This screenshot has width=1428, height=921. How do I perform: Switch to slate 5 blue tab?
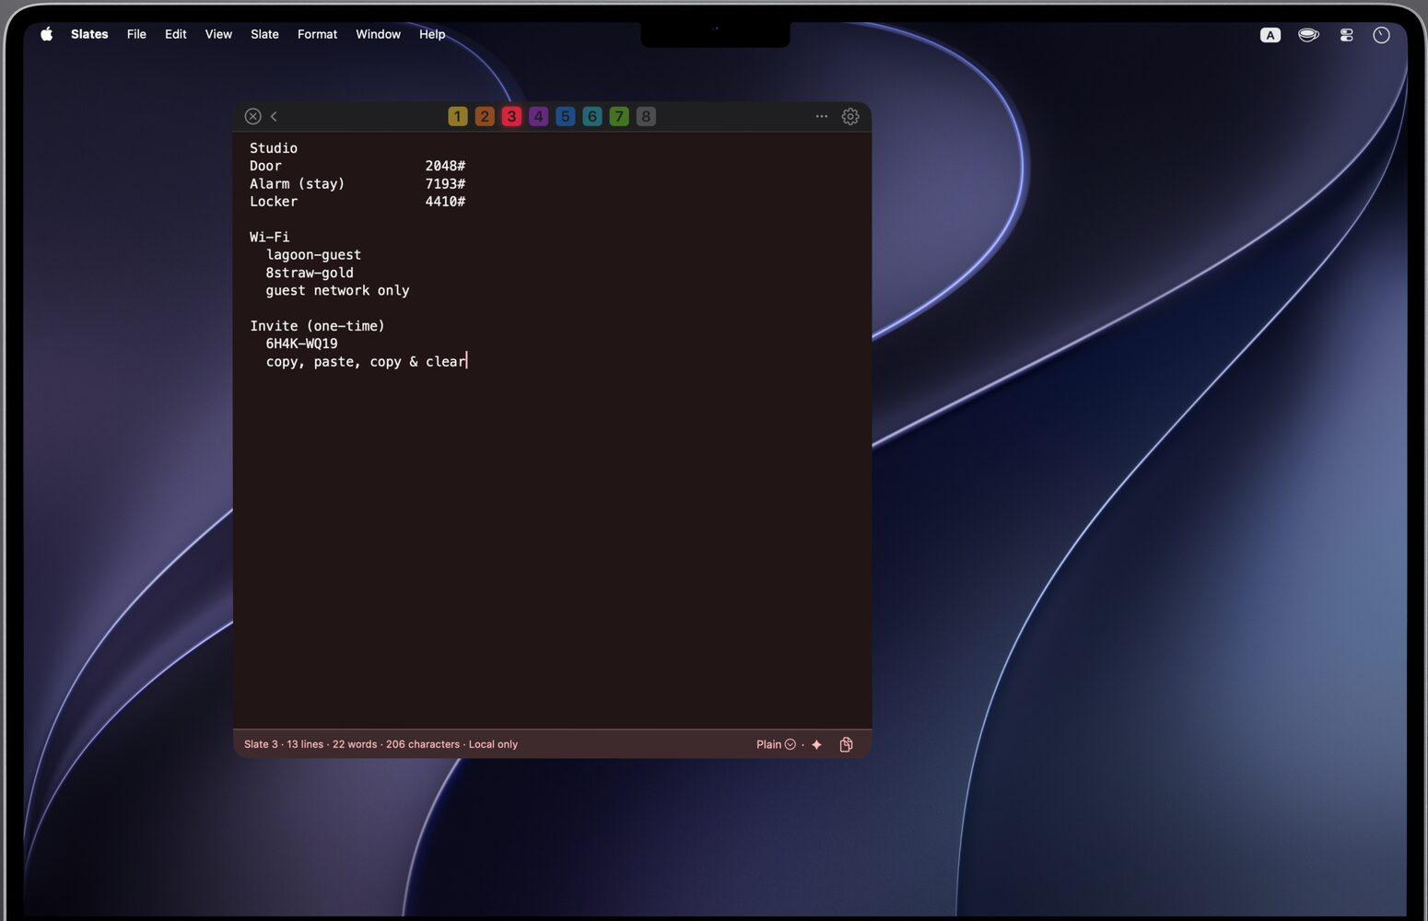[x=566, y=116]
